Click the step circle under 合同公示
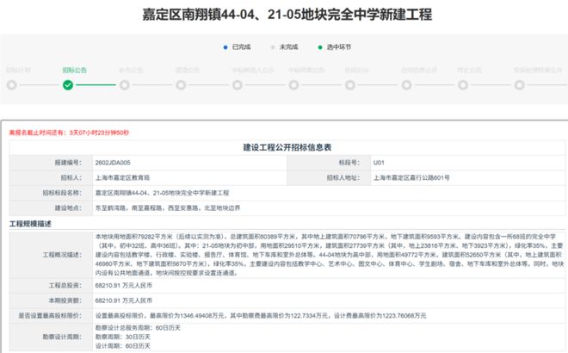568x353 pixels. point(350,85)
